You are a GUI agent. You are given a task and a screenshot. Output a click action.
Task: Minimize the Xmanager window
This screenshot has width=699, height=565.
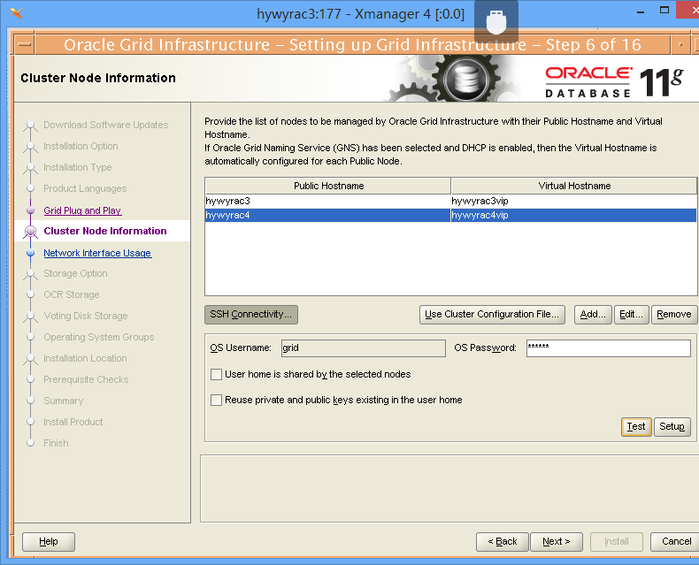point(641,11)
